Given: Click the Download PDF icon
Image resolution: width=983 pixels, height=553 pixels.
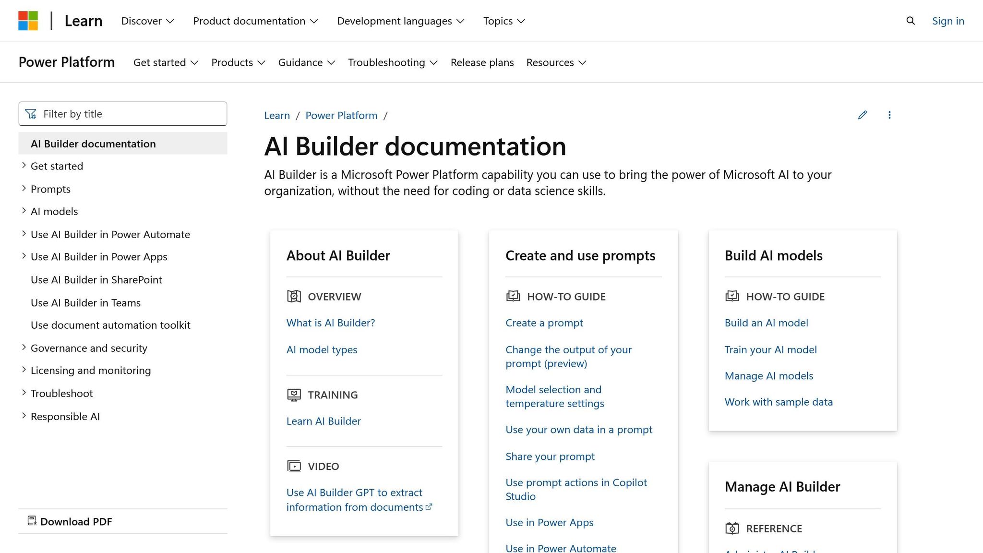Looking at the screenshot, I should pos(32,521).
